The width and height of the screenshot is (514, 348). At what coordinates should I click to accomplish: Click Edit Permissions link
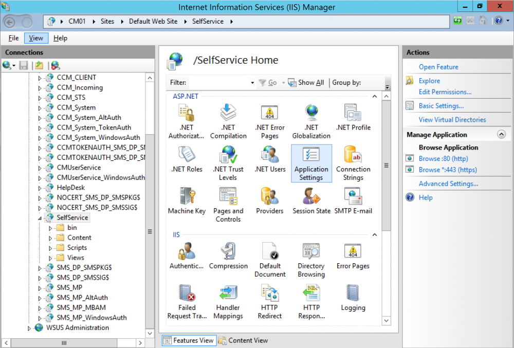445,91
